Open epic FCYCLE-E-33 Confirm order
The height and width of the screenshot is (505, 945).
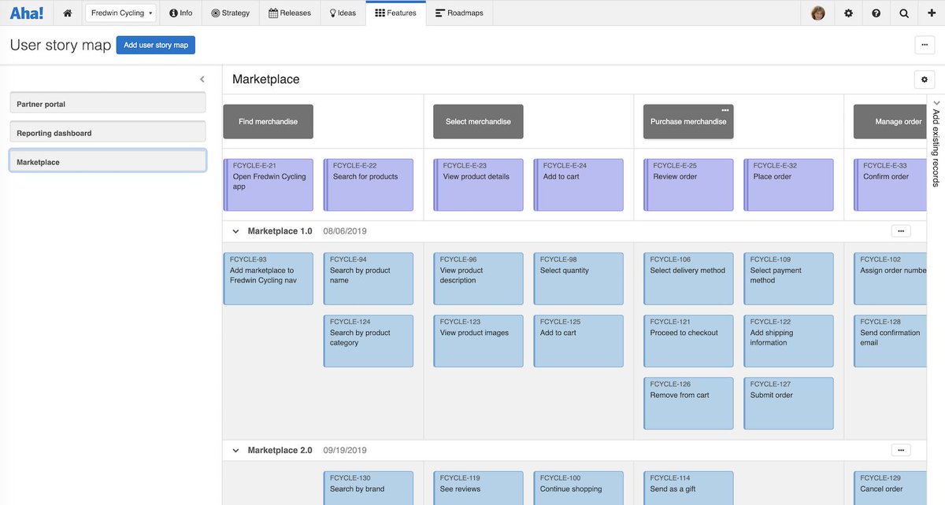(x=891, y=185)
